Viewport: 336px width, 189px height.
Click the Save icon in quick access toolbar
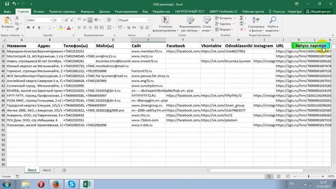point(7,4)
